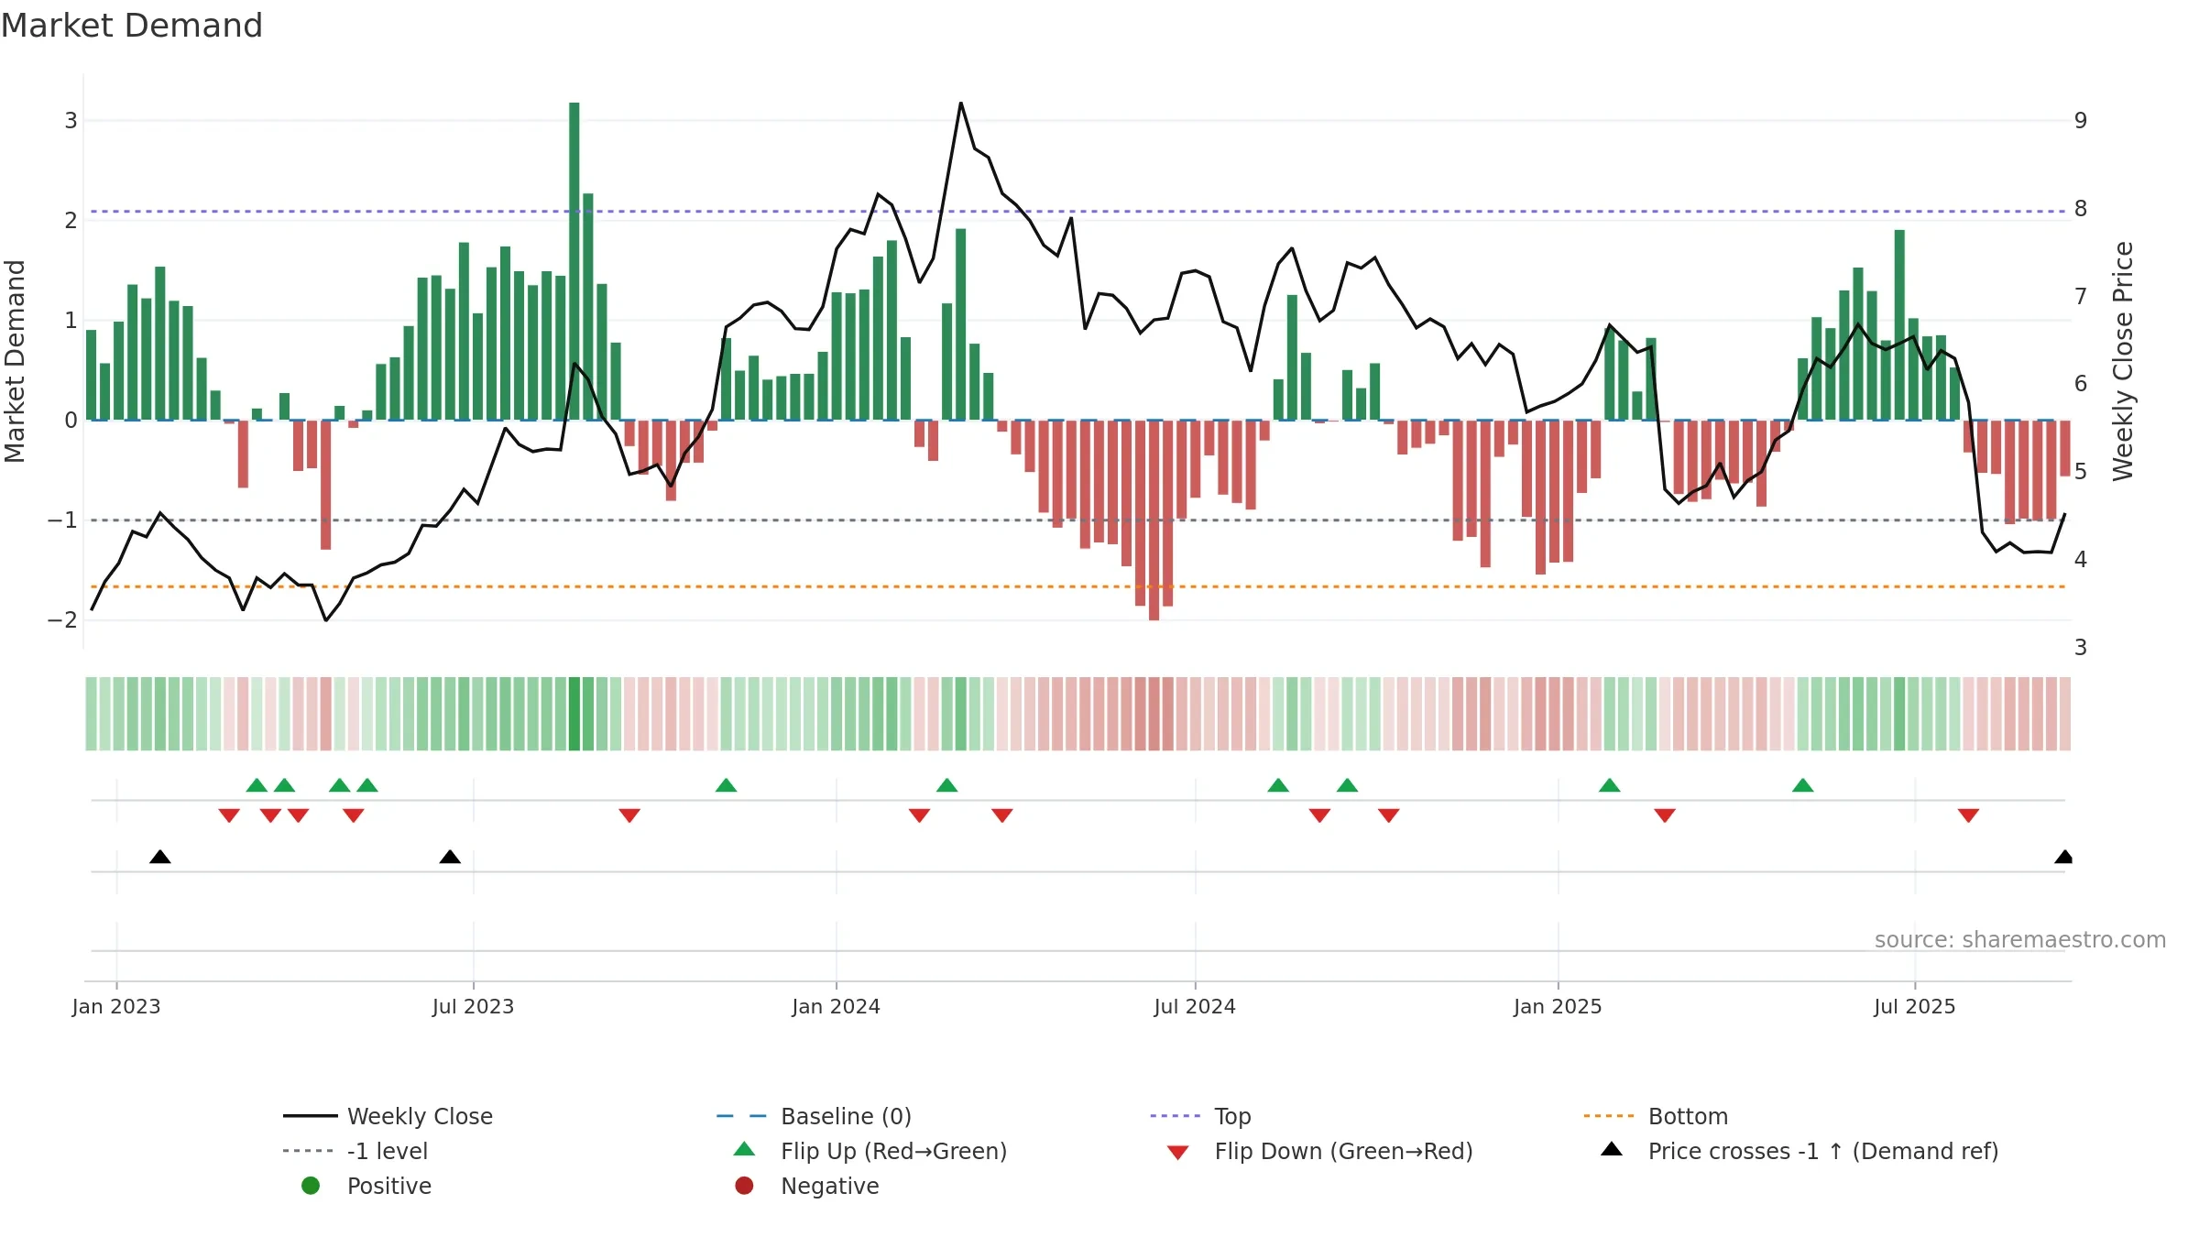Screen dimensions: 2199x1237
Task: Select the Flip Down (Green→Red) legend label
Action: pos(1343,1151)
